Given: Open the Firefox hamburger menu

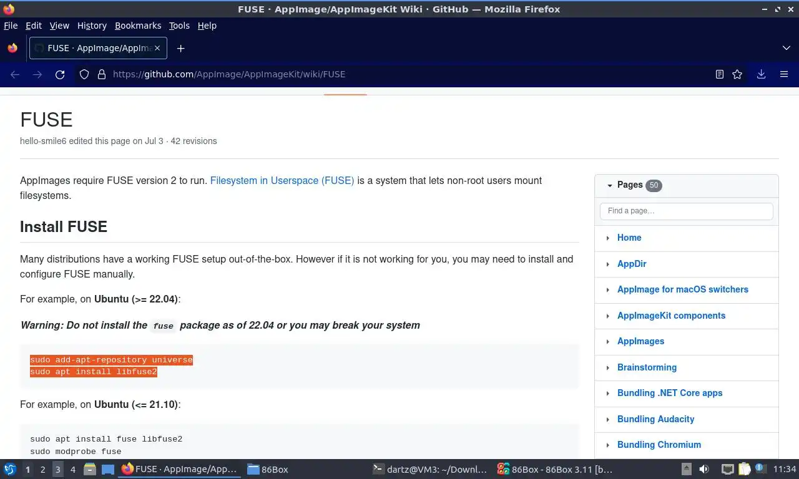Looking at the screenshot, I should [x=784, y=74].
